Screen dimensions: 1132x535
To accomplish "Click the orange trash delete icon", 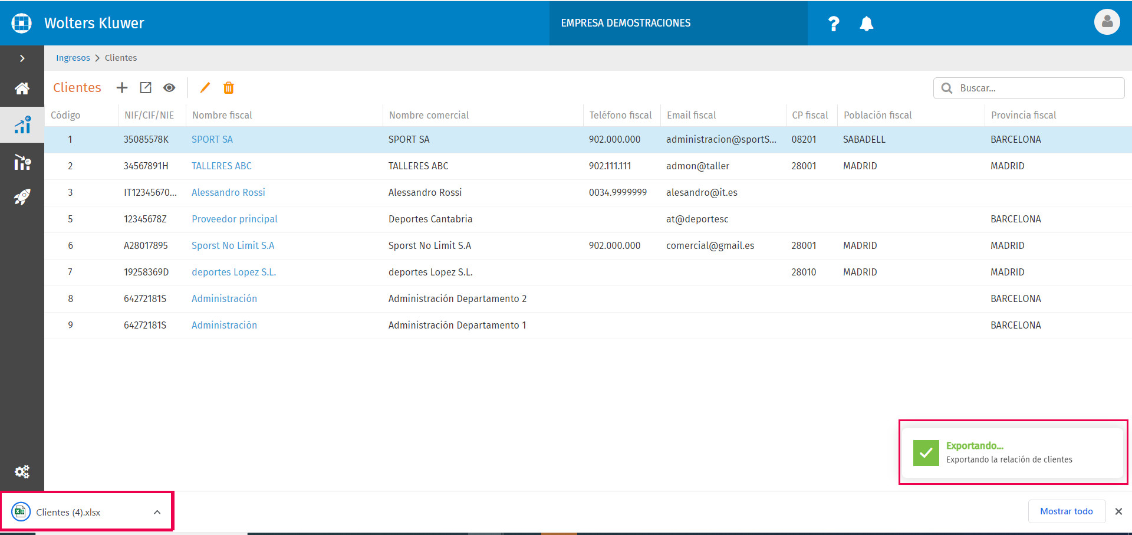I will tap(229, 88).
